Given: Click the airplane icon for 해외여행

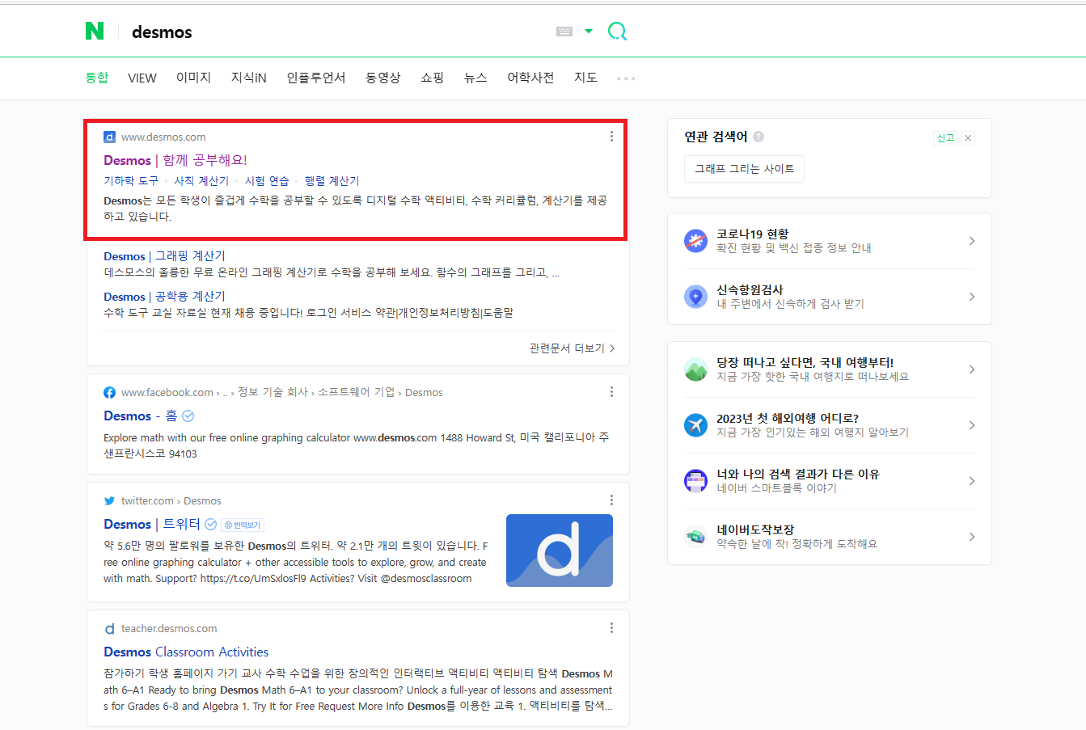Looking at the screenshot, I should click(695, 425).
